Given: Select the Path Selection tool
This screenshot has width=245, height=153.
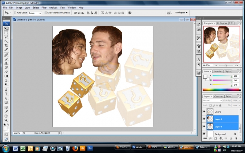Looking at the screenshot, I should 6,98.
